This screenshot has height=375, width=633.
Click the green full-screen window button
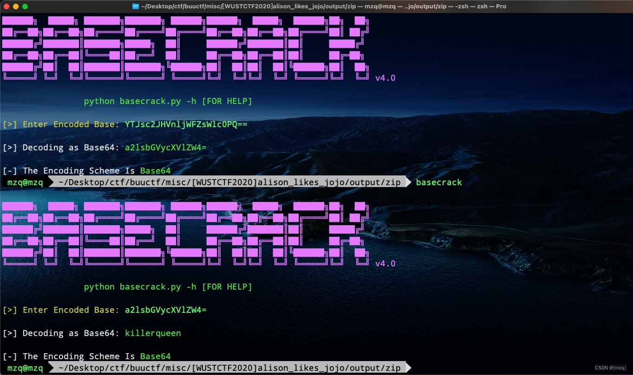[25, 6]
